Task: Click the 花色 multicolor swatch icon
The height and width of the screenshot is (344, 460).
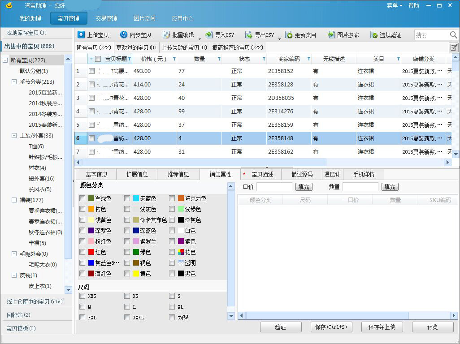Action: pyautogui.click(x=181, y=252)
